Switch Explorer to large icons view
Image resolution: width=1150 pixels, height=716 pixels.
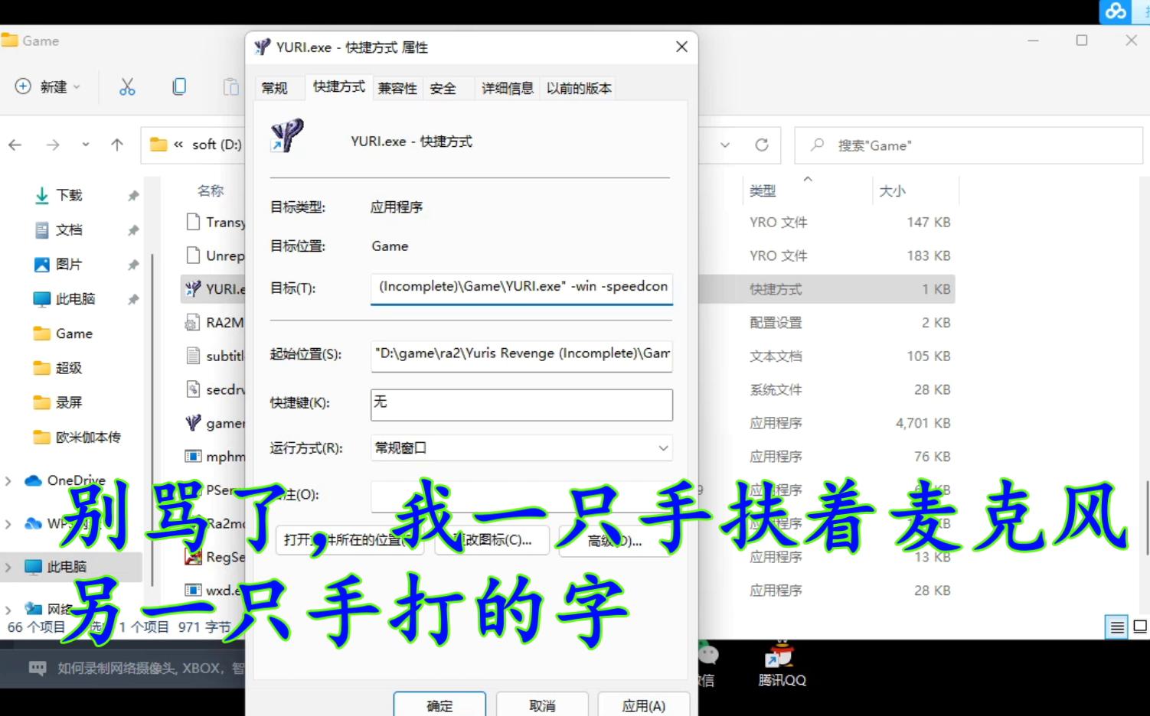(1140, 628)
